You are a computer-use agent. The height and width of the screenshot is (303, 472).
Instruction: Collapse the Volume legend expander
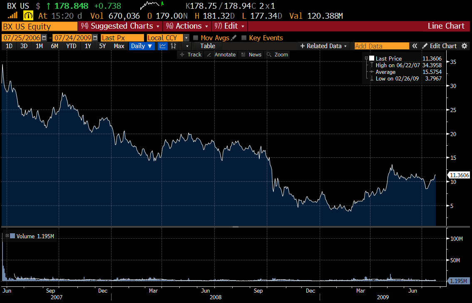tap(7, 236)
